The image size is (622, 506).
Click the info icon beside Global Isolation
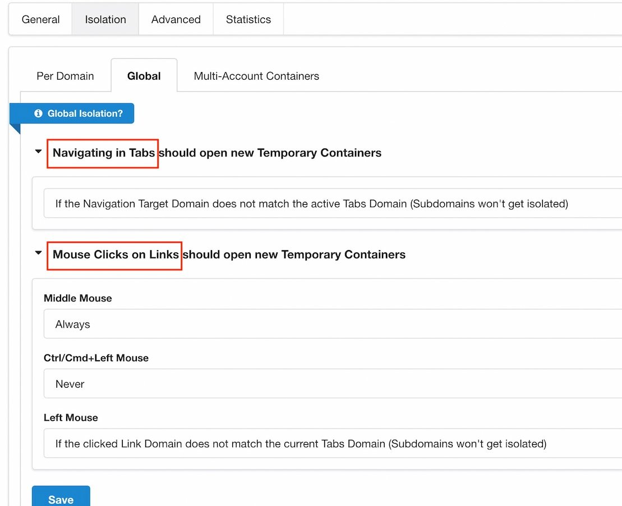click(38, 113)
